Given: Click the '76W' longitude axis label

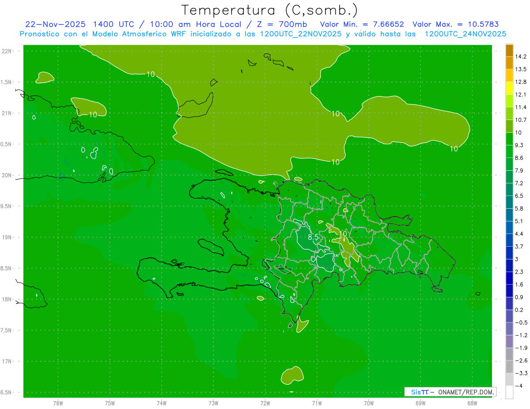Looking at the screenshot, I should coord(58,403).
